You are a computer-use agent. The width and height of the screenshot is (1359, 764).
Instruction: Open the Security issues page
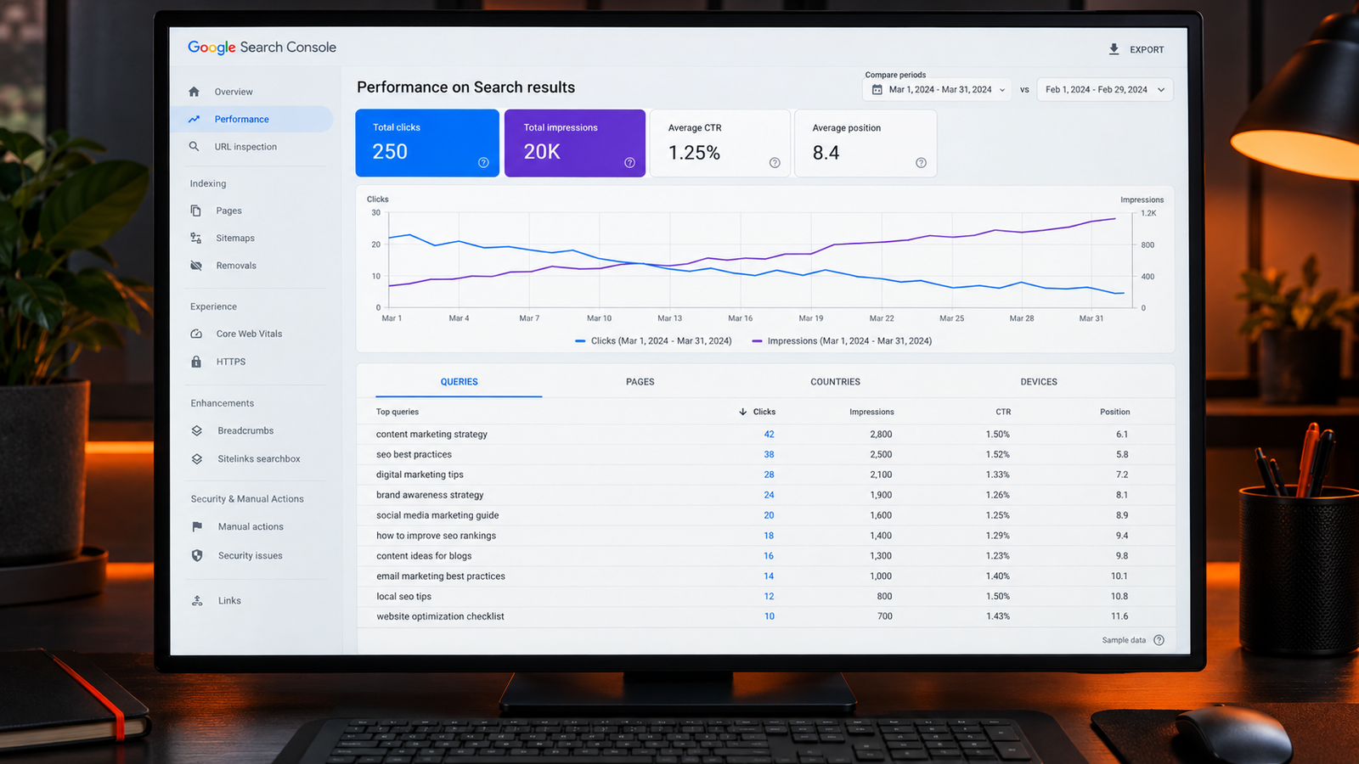(x=250, y=555)
